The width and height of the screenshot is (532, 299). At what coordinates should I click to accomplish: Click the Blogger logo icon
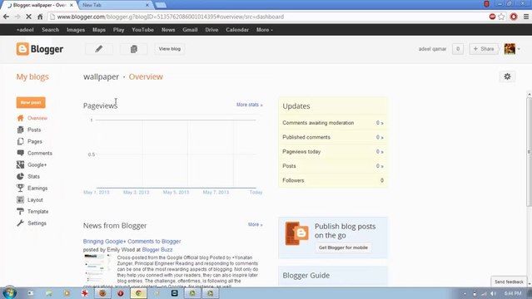click(22, 49)
